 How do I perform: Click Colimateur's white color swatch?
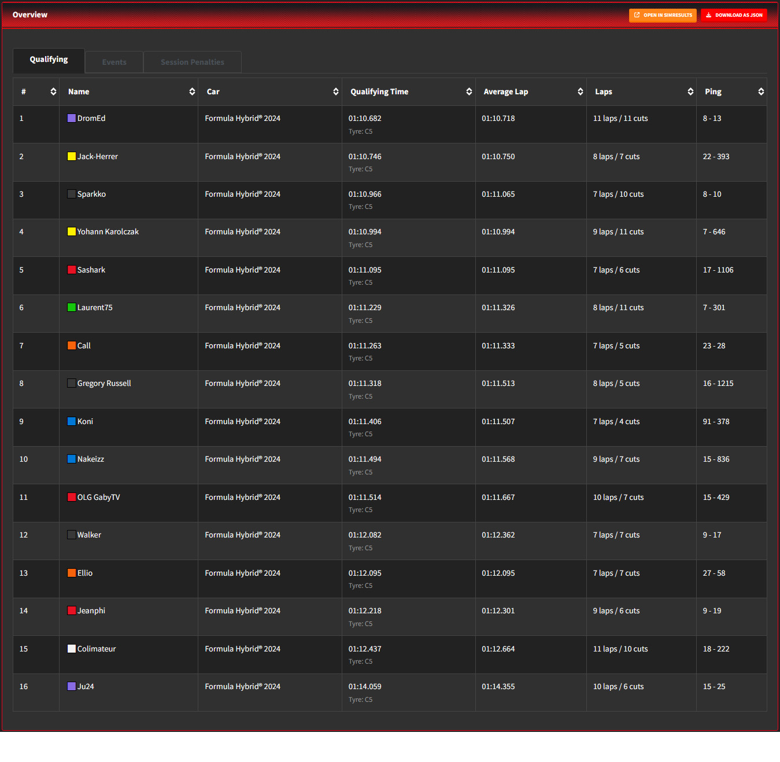pos(72,649)
